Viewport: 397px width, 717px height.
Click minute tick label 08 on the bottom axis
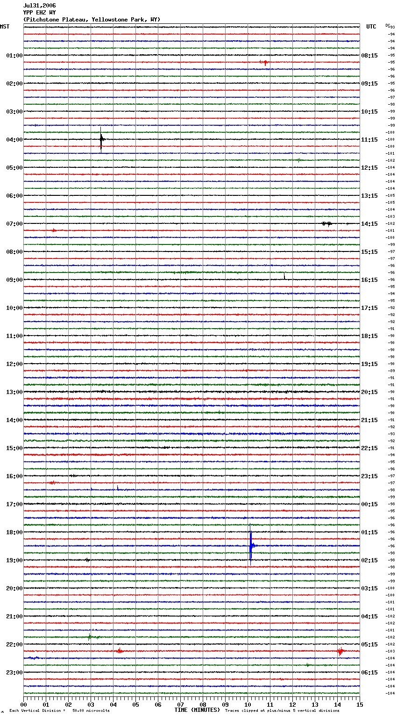pyautogui.click(x=203, y=704)
